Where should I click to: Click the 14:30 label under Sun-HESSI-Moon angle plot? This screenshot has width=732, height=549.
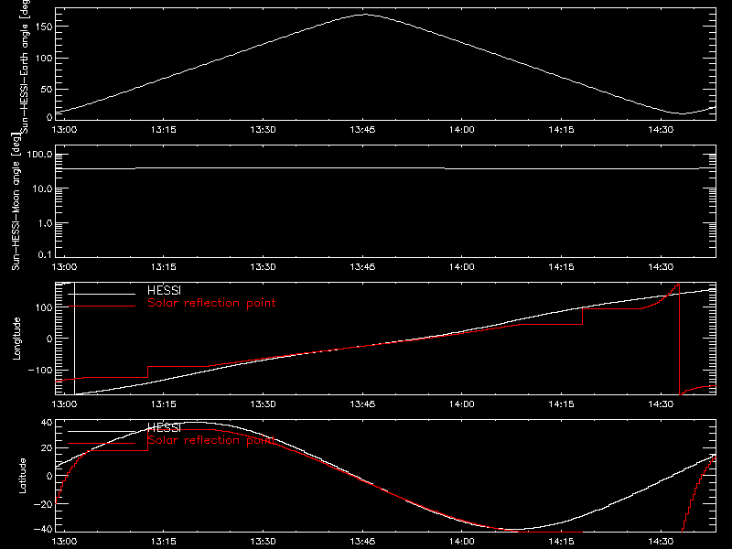click(x=661, y=266)
